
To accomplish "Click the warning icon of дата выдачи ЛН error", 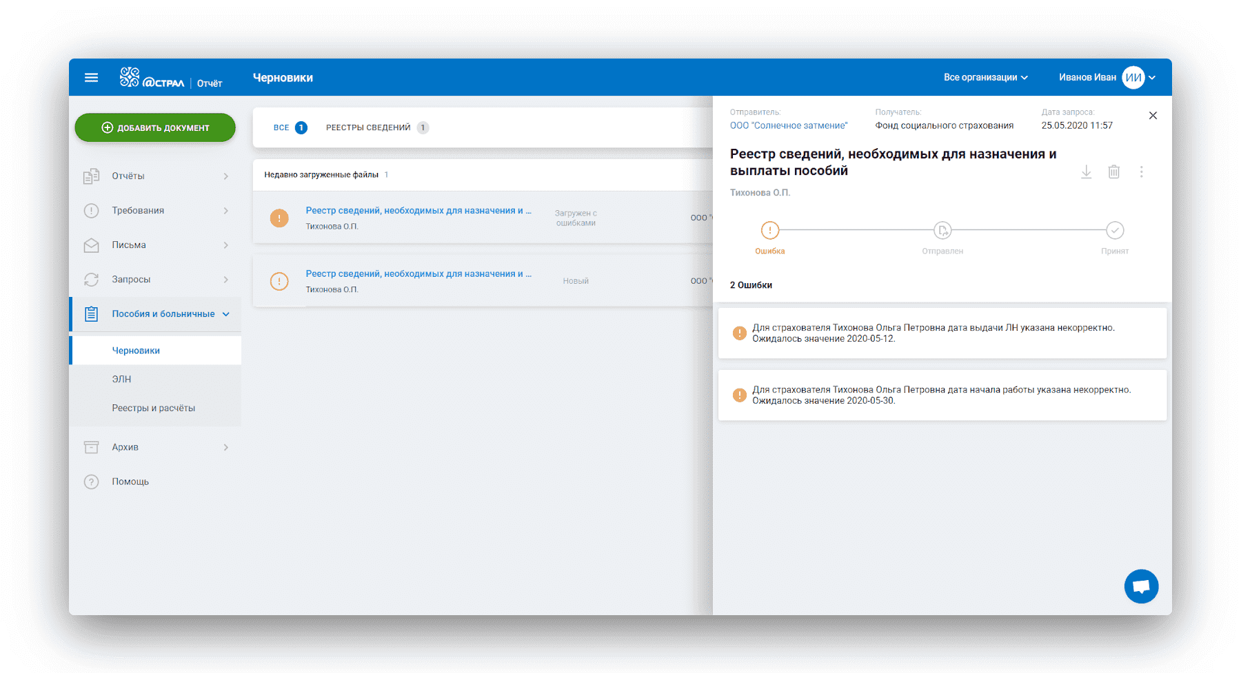I will point(739,333).
